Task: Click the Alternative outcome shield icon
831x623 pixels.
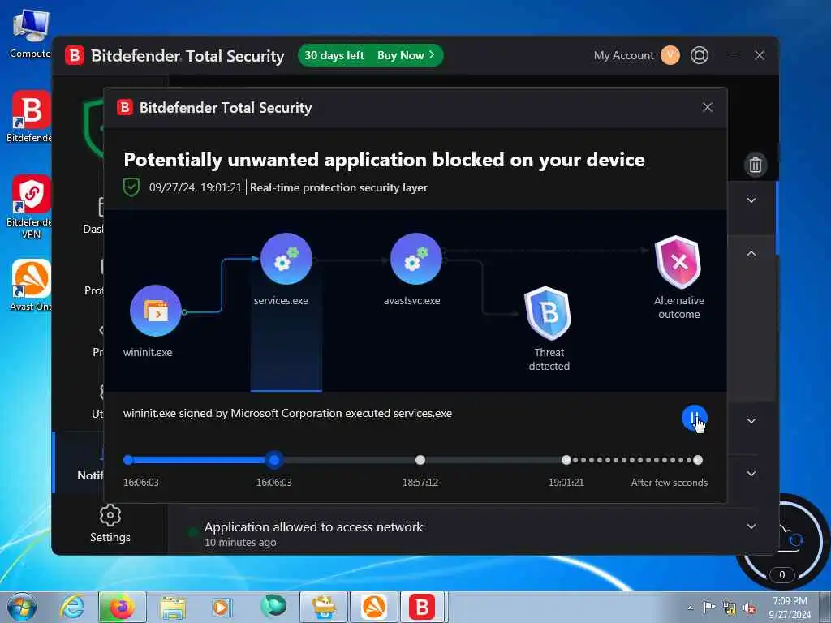Action: 678,262
